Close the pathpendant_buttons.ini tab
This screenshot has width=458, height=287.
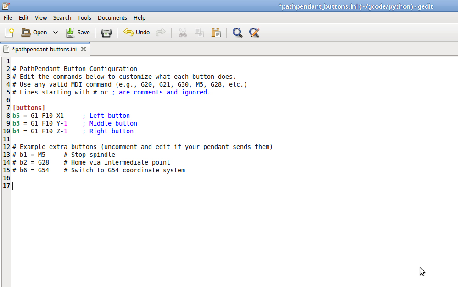click(84, 49)
